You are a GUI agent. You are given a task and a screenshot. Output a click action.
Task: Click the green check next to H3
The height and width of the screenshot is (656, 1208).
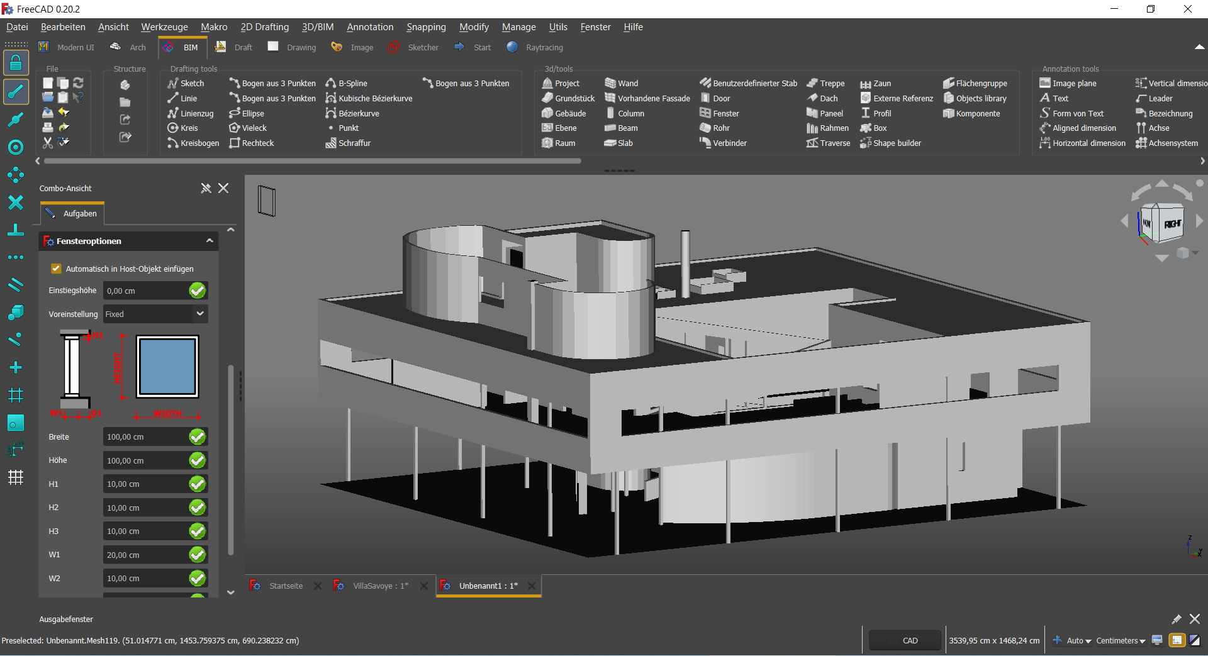click(198, 531)
